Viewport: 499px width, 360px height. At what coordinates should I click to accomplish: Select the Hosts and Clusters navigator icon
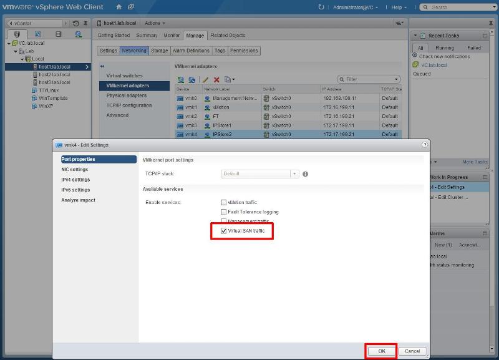pos(17,34)
